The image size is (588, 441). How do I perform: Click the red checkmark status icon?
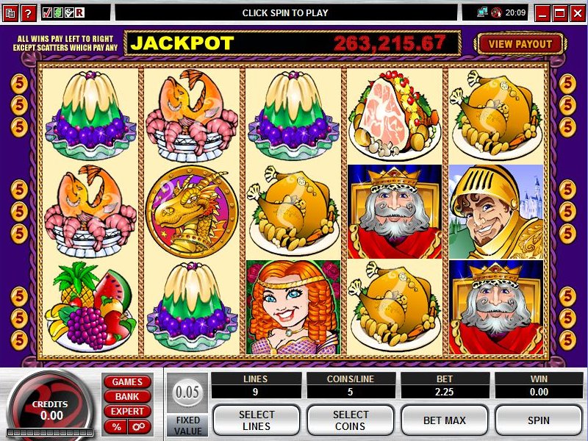[x=47, y=12]
